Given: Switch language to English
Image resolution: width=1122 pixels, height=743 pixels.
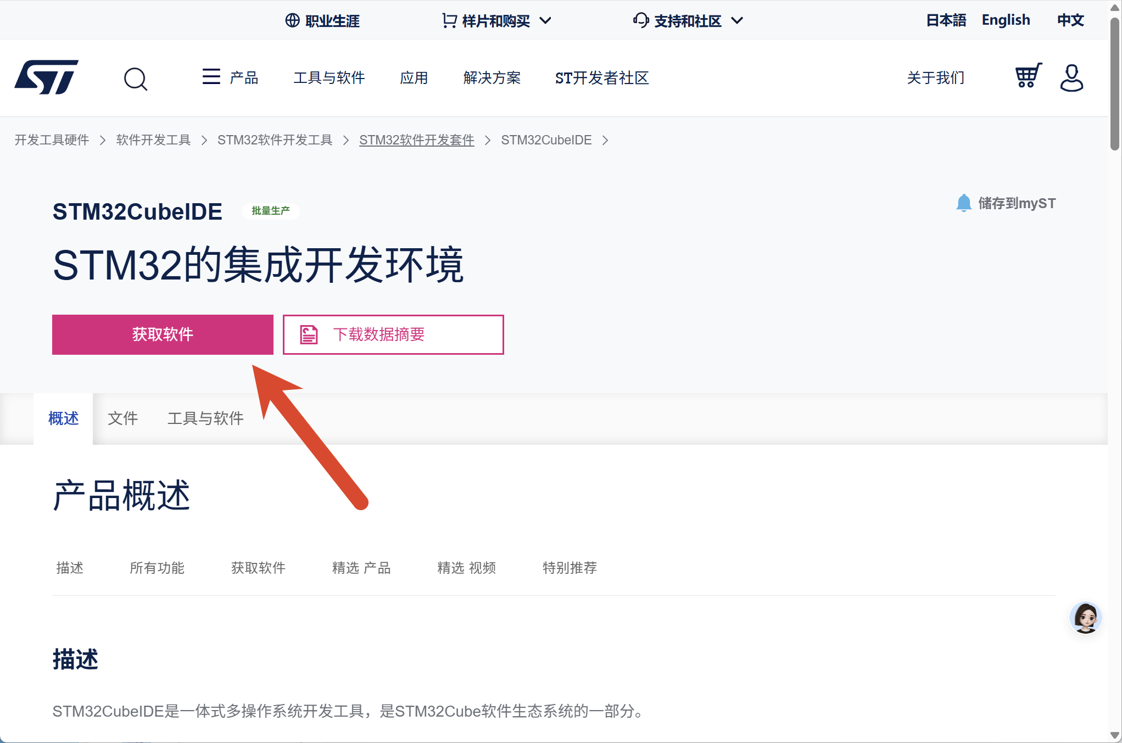Looking at the screenshot, I should click(x=1006, y=20).
